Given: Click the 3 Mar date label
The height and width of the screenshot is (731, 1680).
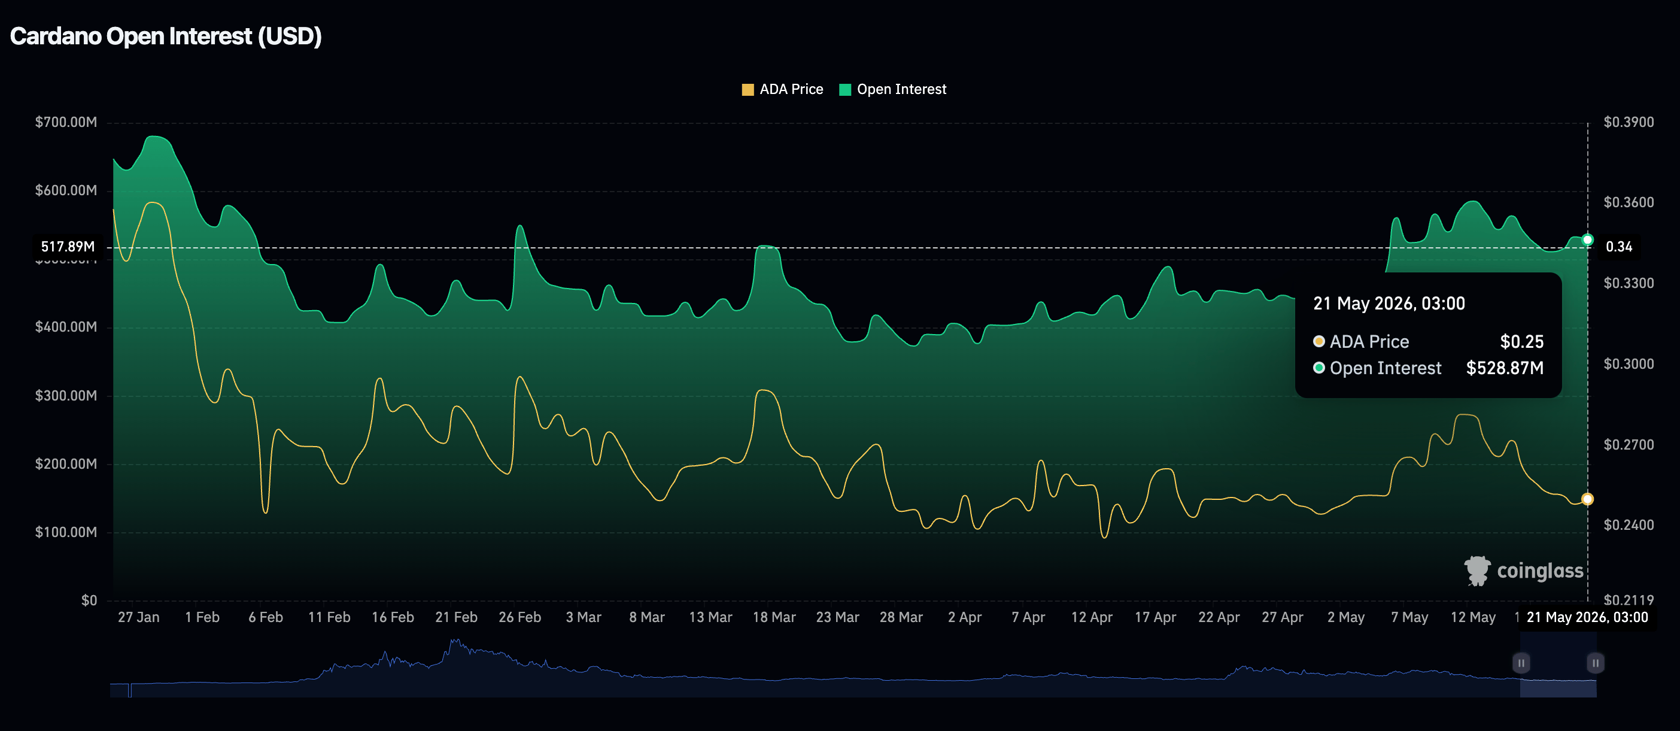Looking at the screenshot, I should (x=583, y=617).
